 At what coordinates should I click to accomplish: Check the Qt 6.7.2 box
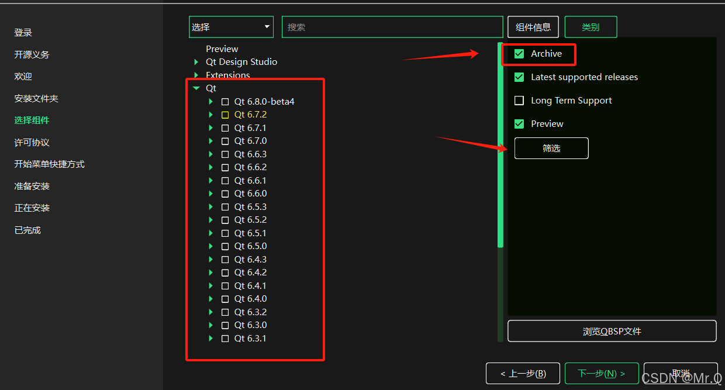point(225,115)
